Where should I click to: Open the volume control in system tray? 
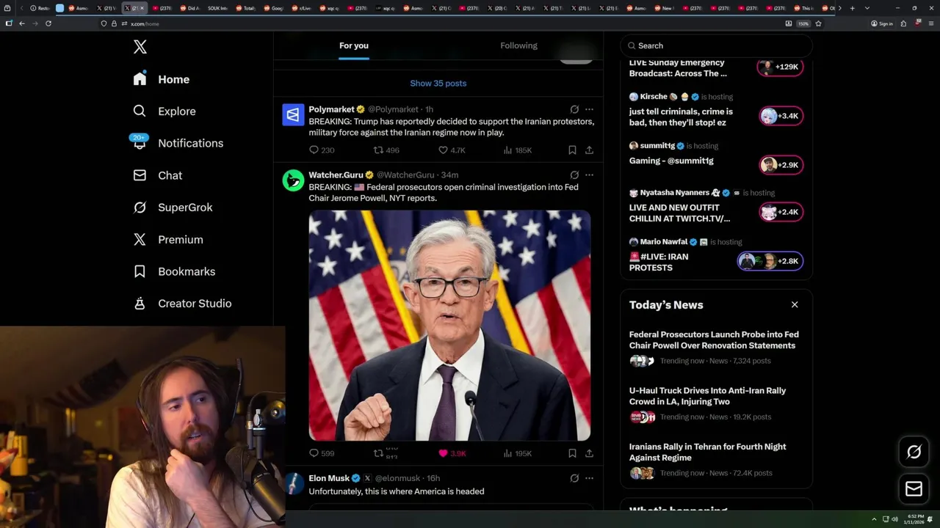coord(894,519)
